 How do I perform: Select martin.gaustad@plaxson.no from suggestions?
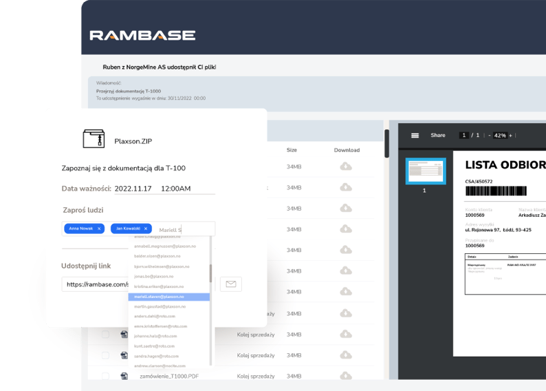(x=160, y=306)
